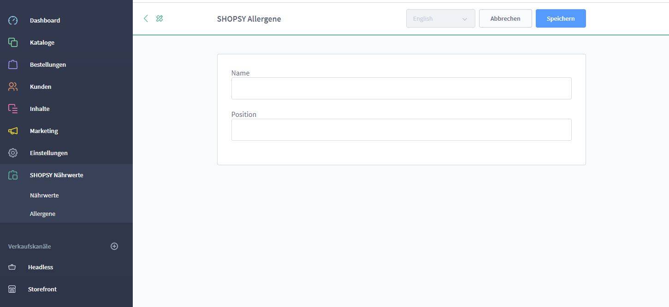Click the Einstellungen gear icon
This screenshot has width=669, height=307.
click(x=13, y=153)
